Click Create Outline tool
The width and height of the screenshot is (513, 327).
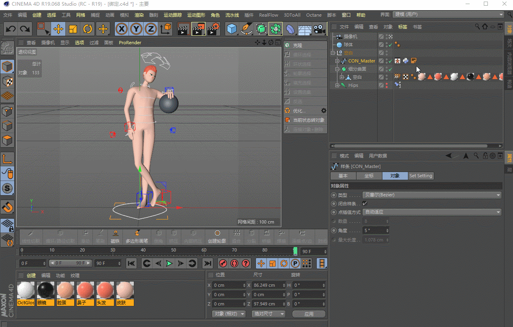(x=217, y=236)
